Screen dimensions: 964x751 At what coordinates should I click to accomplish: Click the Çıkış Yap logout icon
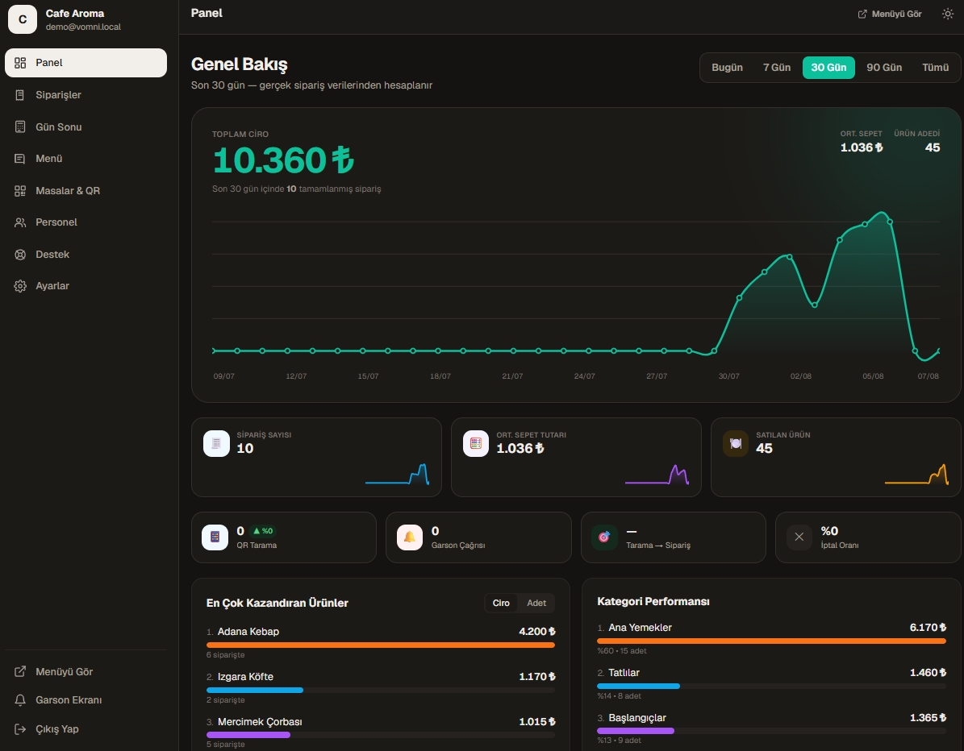20,729
